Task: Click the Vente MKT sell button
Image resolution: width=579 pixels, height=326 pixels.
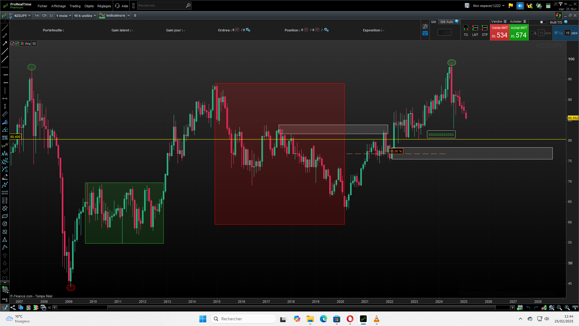Action: point(499,33)
